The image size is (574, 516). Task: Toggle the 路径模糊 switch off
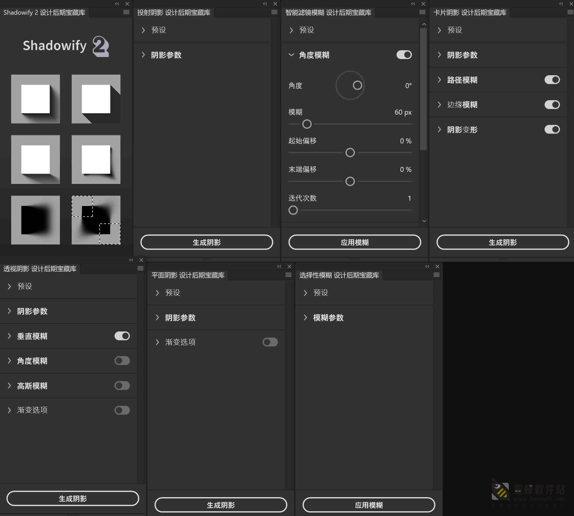pyautogui.click(x=552, y=80)
